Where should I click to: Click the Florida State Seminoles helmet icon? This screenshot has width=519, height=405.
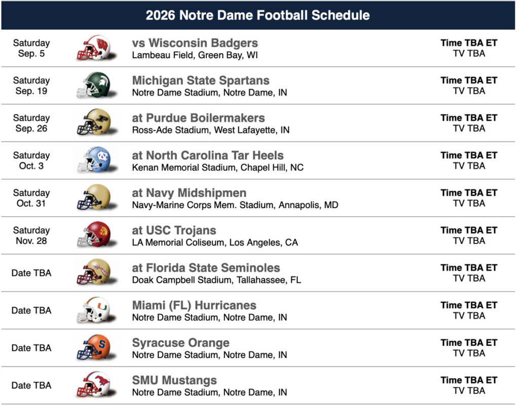[x=94, y=273]
